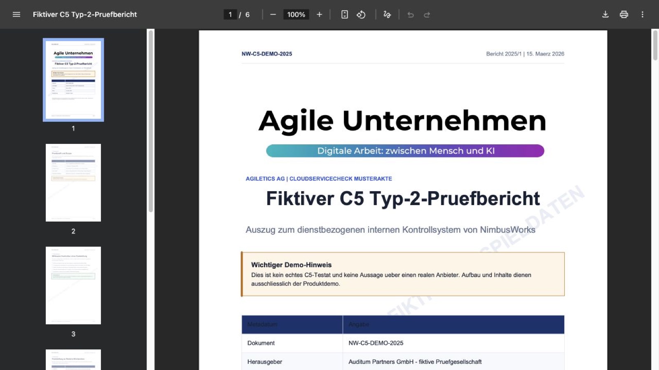Image resolution: width=659 pixels, height=370 pixels.
Task: Zoom in with the plus button
Action: coord(319,14)
